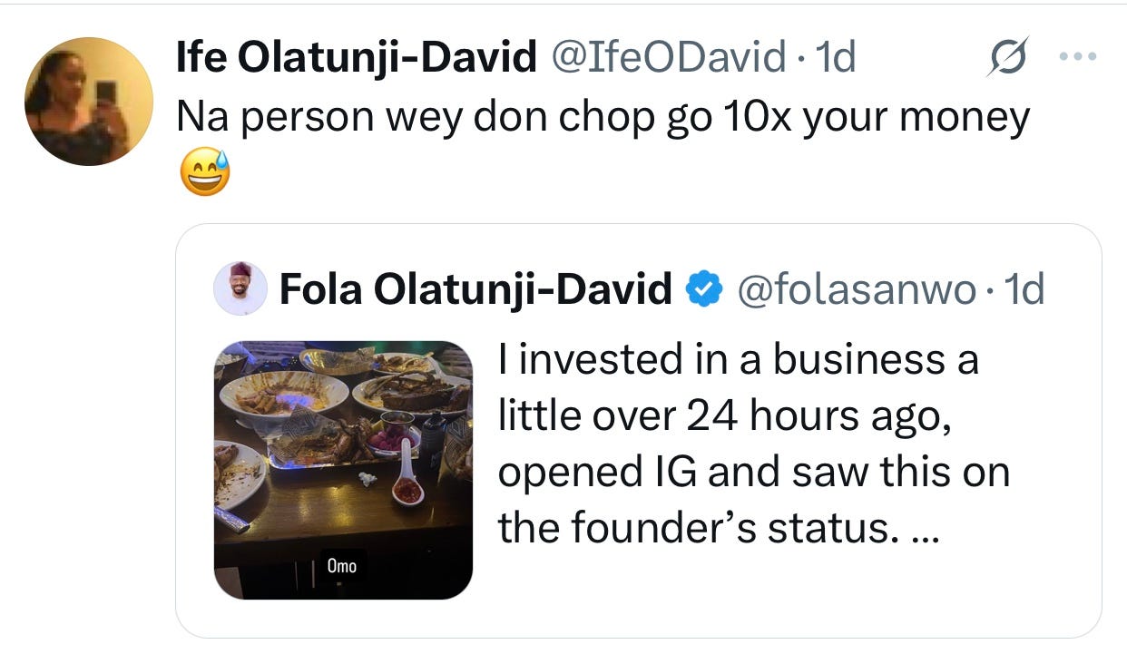Click the quoted tweet's 1d timestamp
This screenshot has height=654, width=1127.
click(x=1025, y=289)
